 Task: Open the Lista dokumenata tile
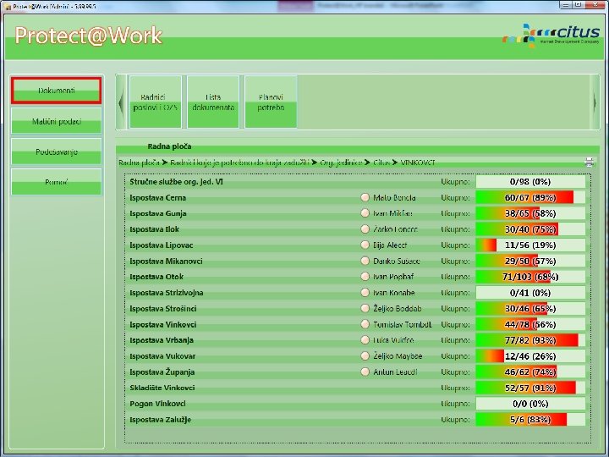213,102
